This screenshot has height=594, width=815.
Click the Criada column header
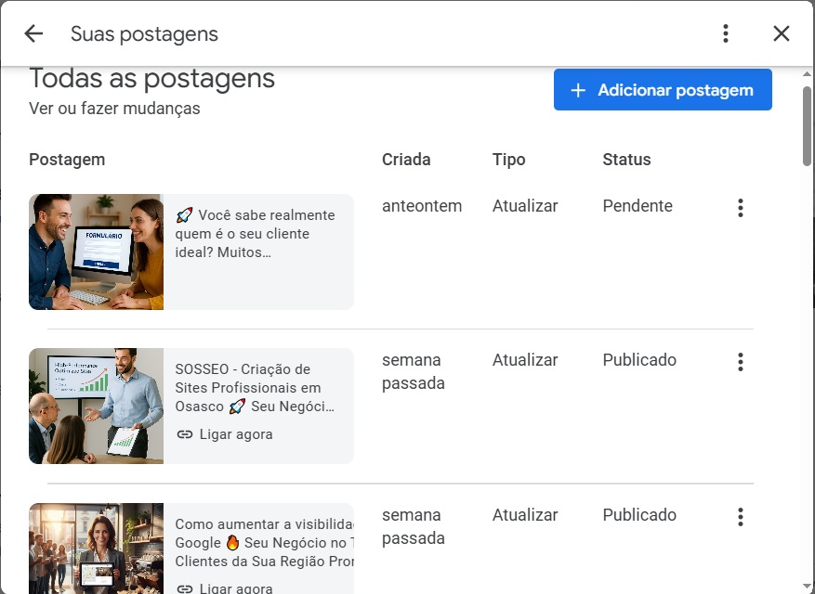point(406,160)
